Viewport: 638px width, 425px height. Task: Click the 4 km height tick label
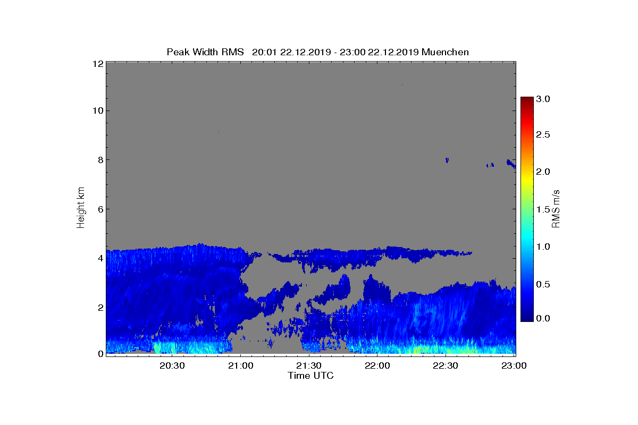pos(100,258)
